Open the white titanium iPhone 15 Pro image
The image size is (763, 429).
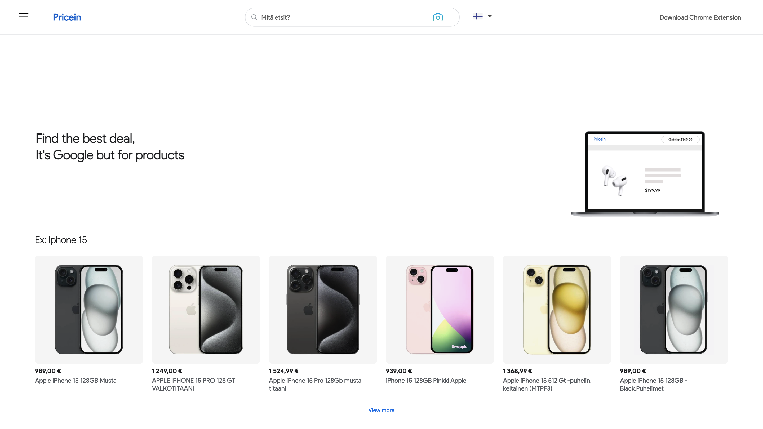206,309
